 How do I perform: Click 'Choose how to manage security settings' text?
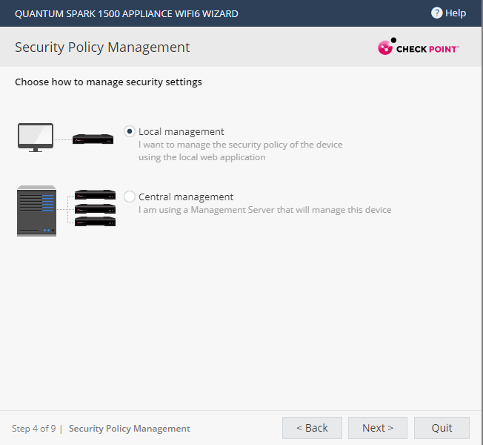click(108, 82)
